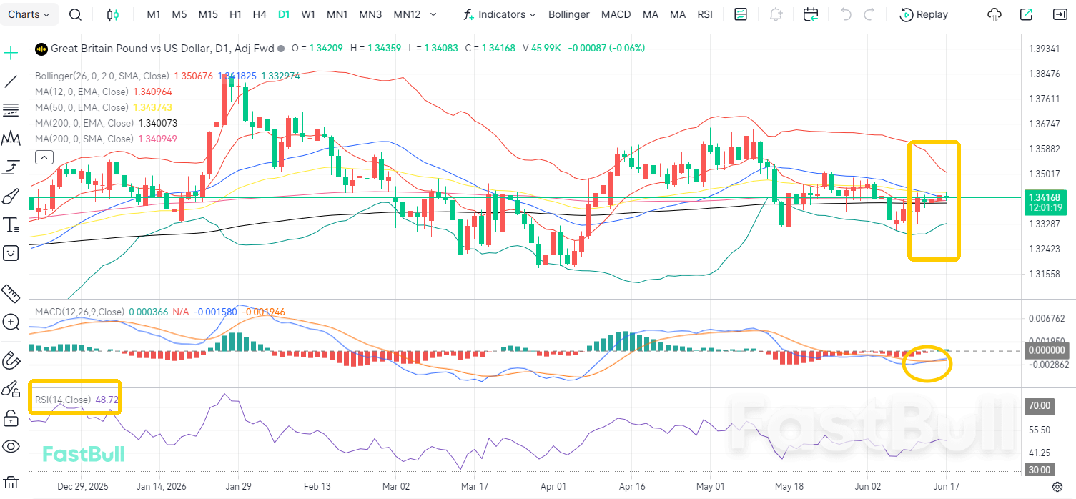
Task: Start the Replay mode
Action: [x=924, y=14]
